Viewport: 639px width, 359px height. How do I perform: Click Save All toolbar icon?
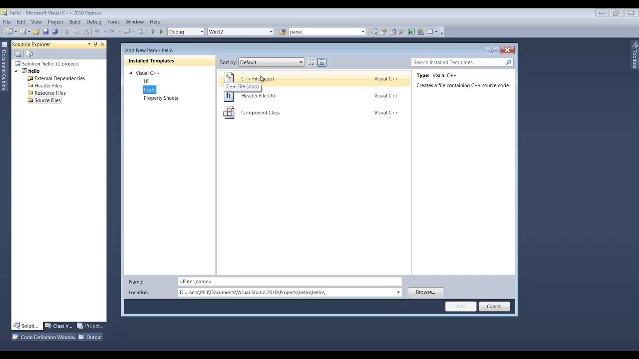(55, 31)
